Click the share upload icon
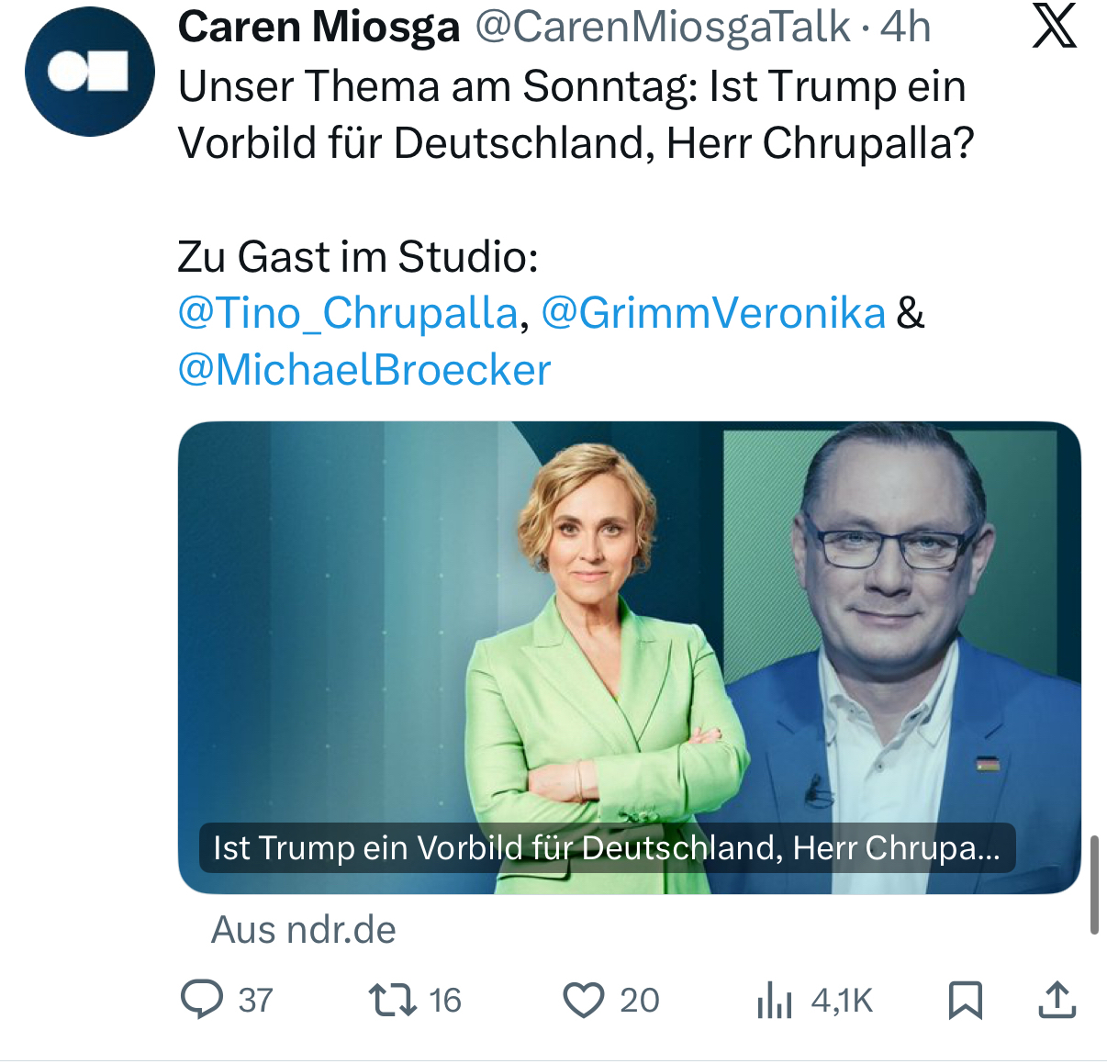The width and height of the screenshot is (1107, 1064). (1057, 1000)
